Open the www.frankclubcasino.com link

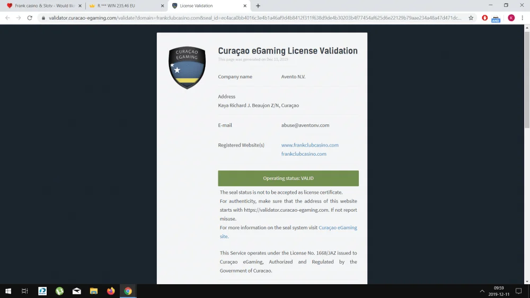(x=310, y=145)
